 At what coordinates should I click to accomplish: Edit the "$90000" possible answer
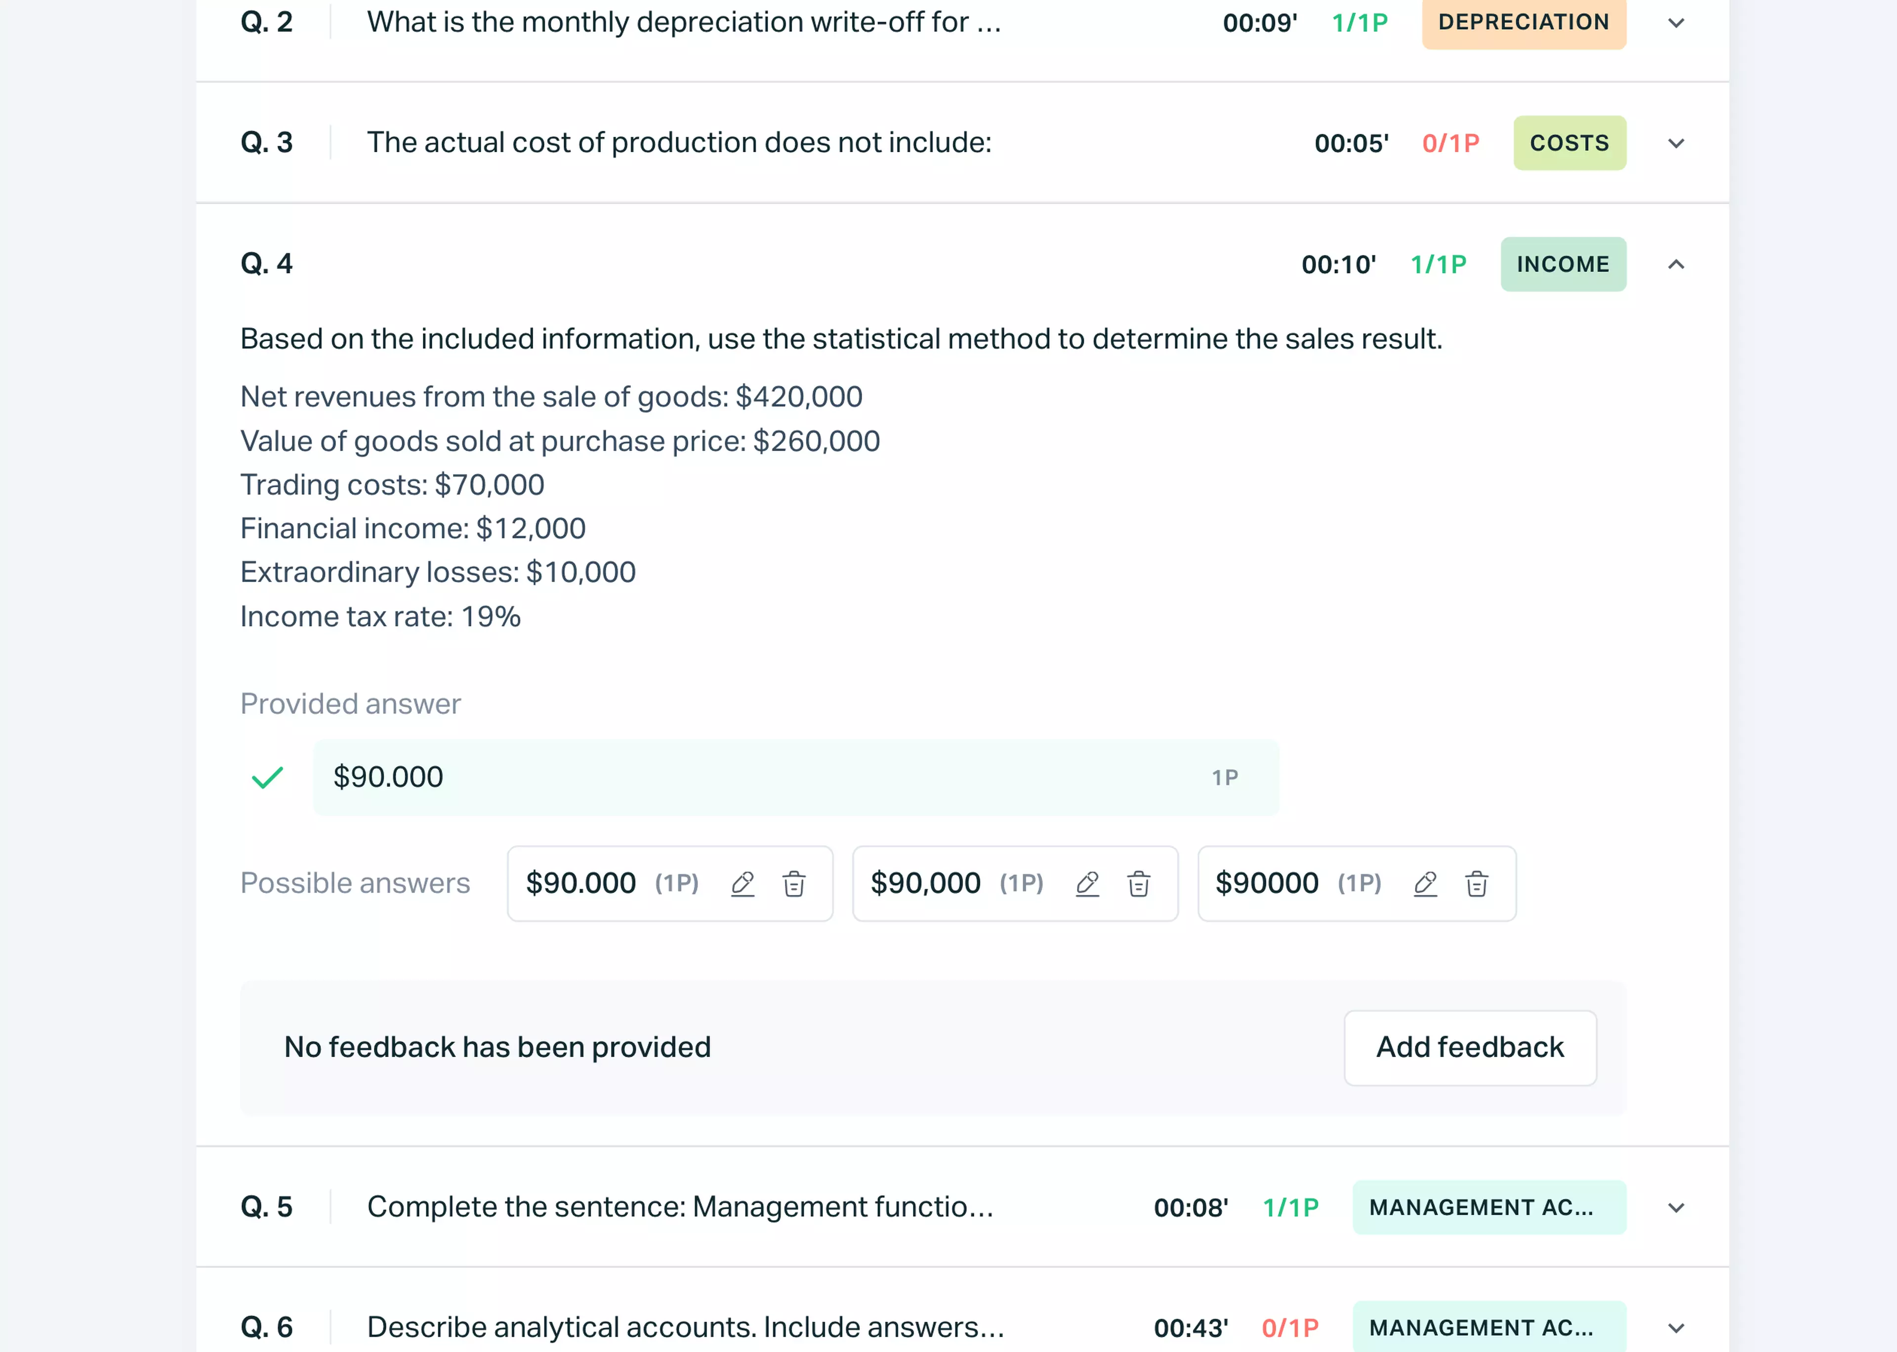1426,884
